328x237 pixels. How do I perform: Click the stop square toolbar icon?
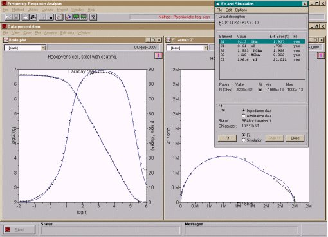[50, 17]
